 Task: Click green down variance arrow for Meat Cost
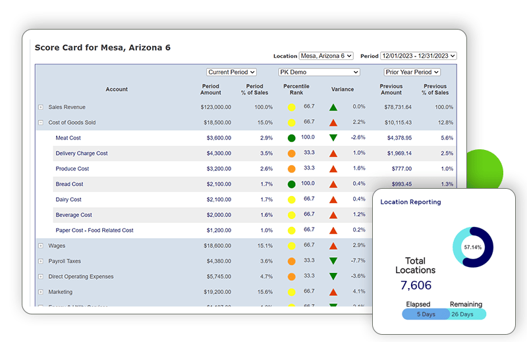click(333, 137)
